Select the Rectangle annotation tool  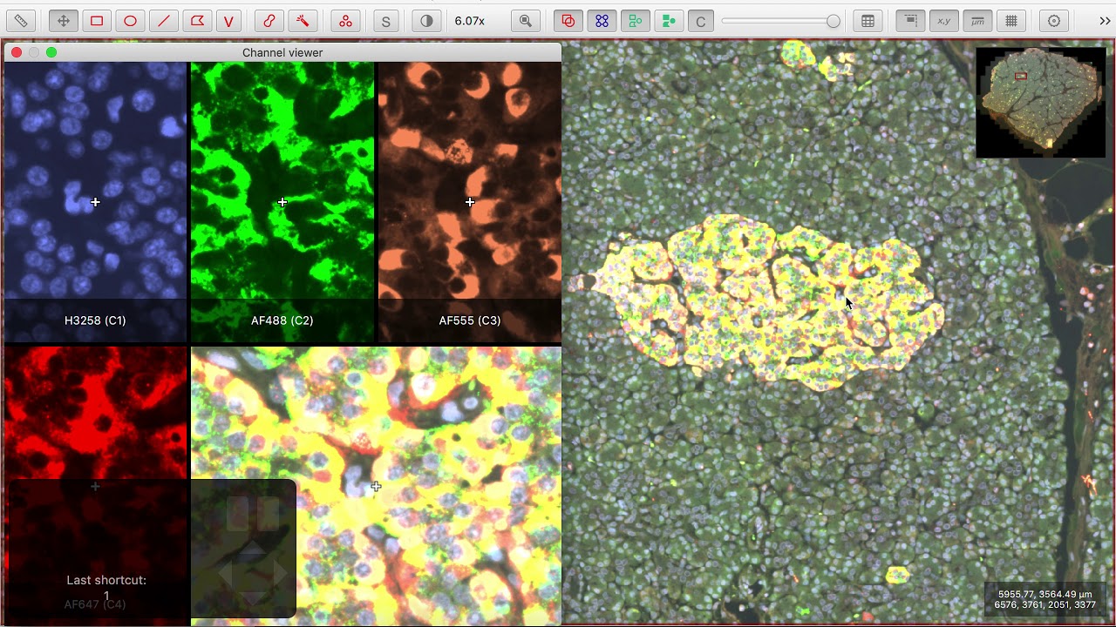point(97,21)
